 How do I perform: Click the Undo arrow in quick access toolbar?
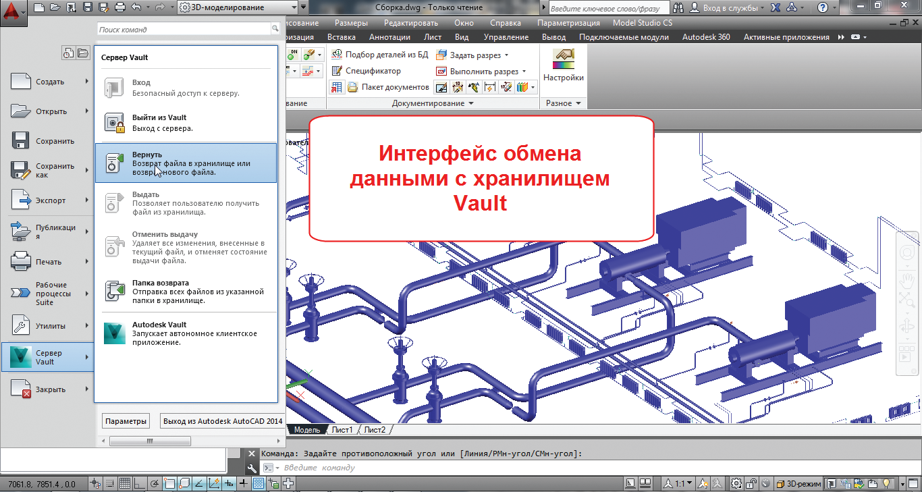point(137,7)
